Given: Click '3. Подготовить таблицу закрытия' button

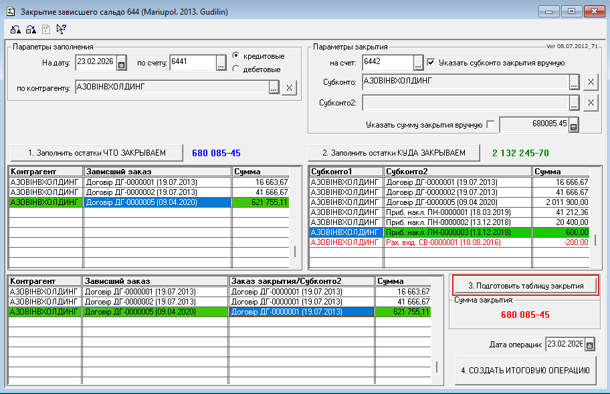Looking at the screenshot, I should coord(524,285).
